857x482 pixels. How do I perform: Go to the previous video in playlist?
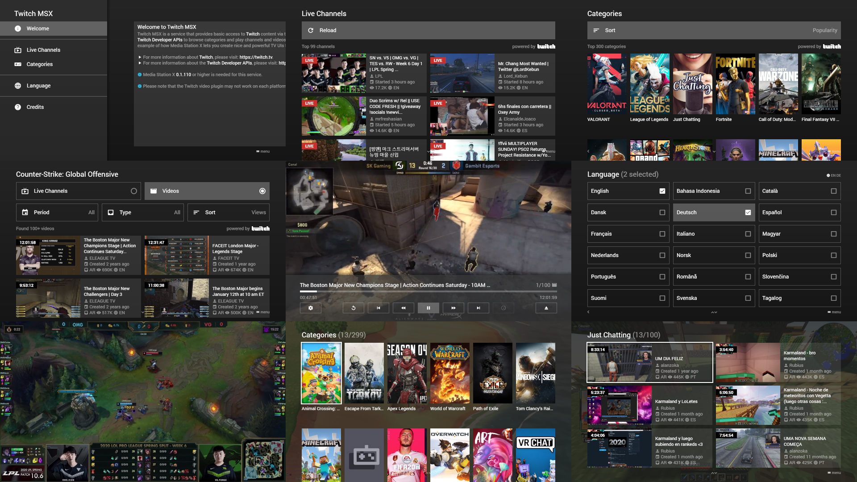pyautogui.click(x=378, y=308)
